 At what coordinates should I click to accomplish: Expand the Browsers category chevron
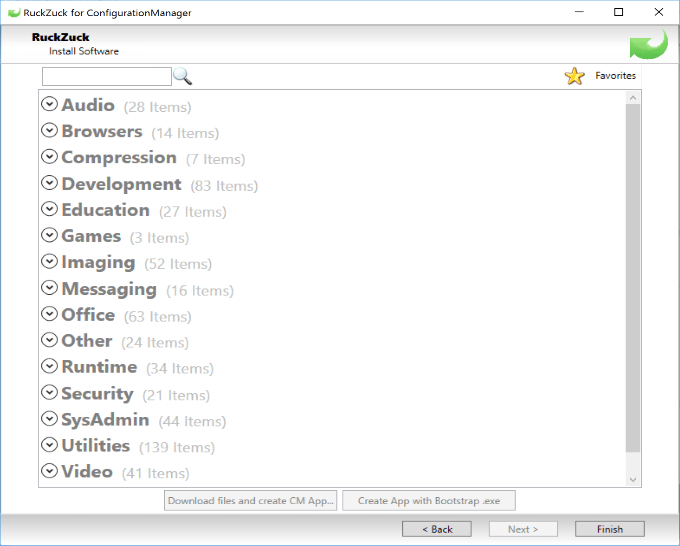[x=50, y=130]
